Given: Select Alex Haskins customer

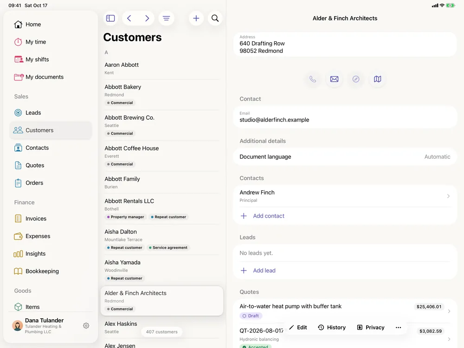Looking at the screenshot, I should point(162,328).
